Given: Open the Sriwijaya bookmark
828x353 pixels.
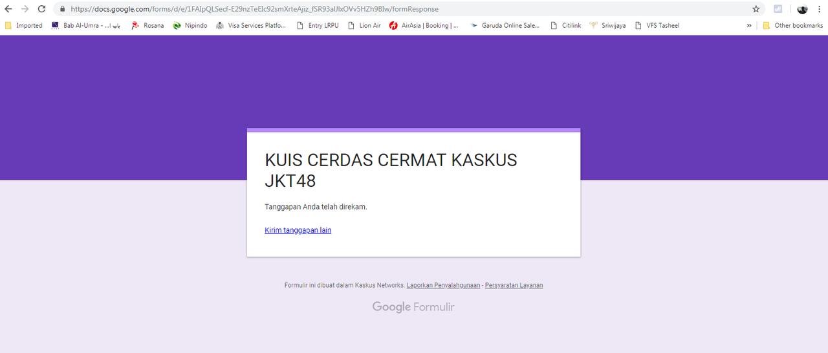Looking at the screenshot, I should tap(607, 26).
